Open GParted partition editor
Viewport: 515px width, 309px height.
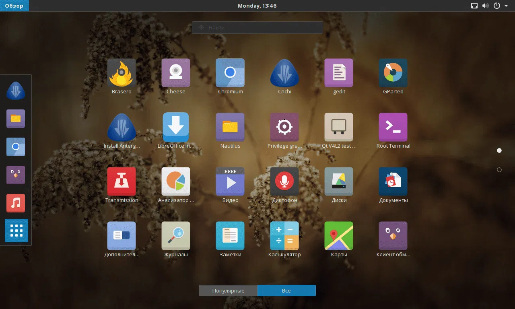pyautogui.click(x=393, y=73)
